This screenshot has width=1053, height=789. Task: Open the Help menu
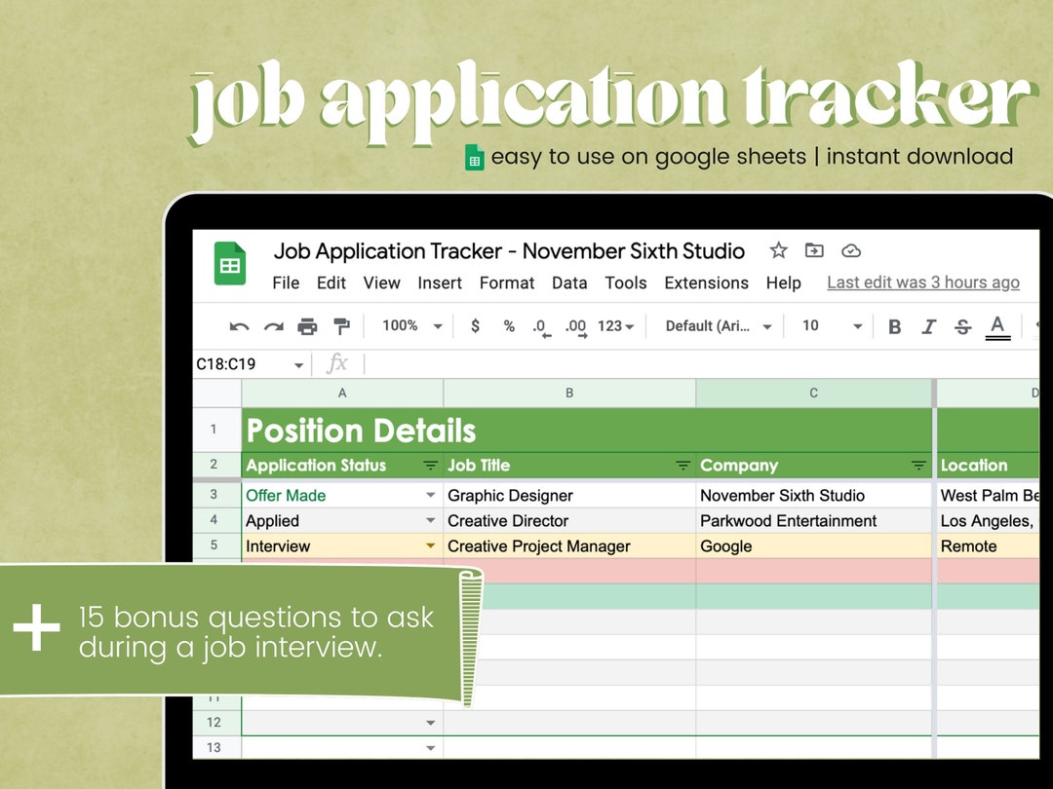[x=784, y=283]
